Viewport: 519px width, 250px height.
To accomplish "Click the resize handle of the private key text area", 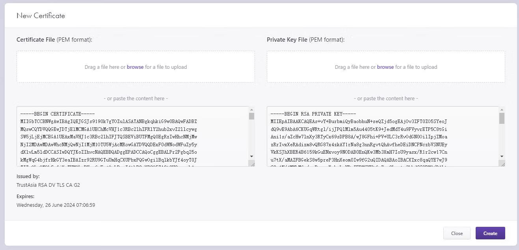I will pos(502,164).
